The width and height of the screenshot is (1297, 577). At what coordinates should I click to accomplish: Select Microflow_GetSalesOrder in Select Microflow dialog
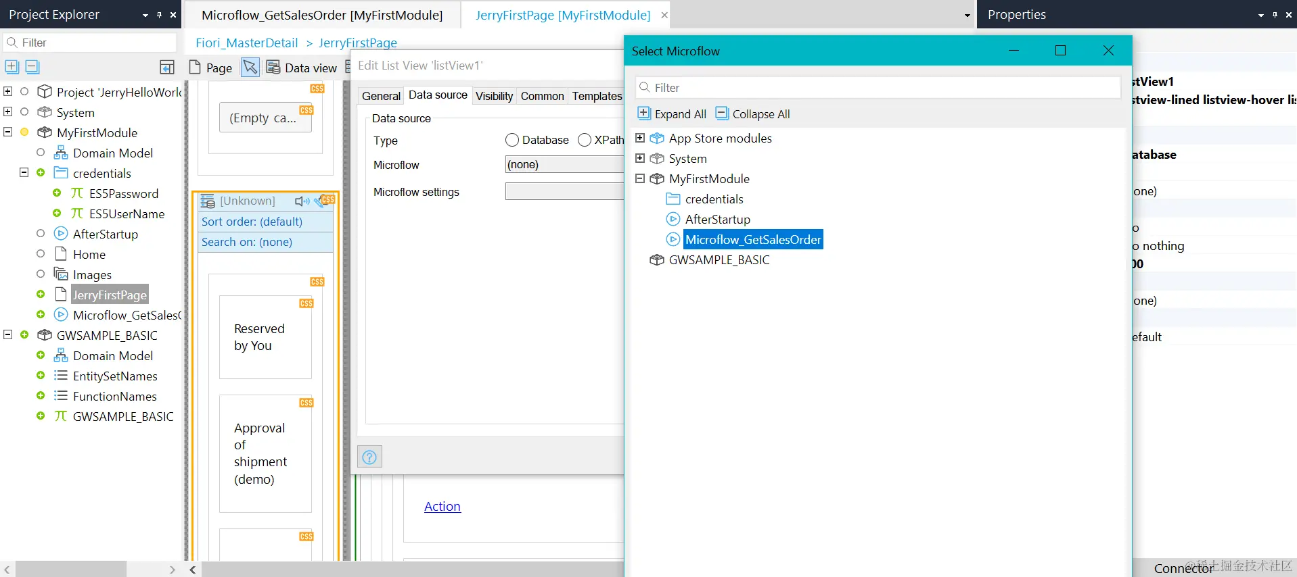(x=753, y=239)
